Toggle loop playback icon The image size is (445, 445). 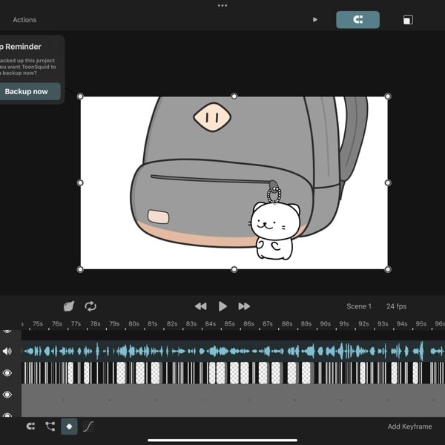coord(90,306)
